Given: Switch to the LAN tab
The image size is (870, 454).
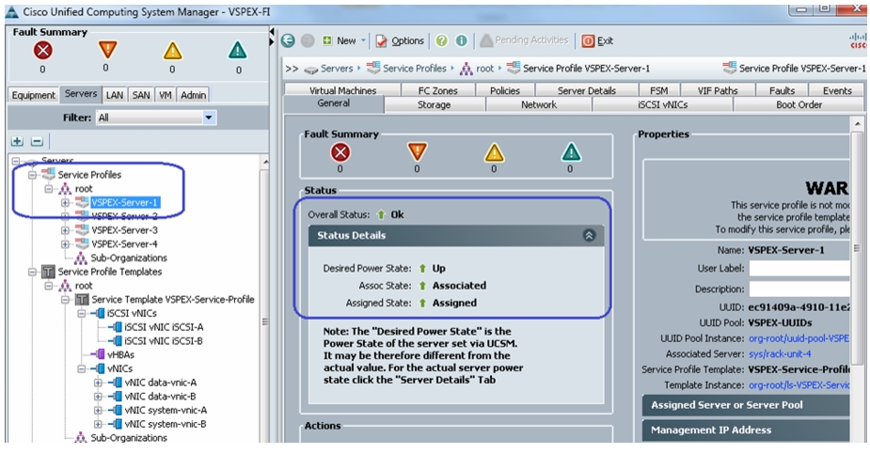Looking at the screenshot, I should pyautogui.click(x=115, y=95).
